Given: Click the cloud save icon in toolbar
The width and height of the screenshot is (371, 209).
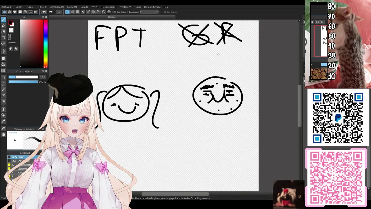Looking at the screenshot, I should point(4,12).
